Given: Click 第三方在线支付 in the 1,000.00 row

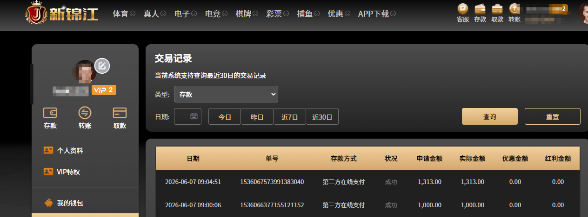Looking at the screenshot, I should coord(344,205).
